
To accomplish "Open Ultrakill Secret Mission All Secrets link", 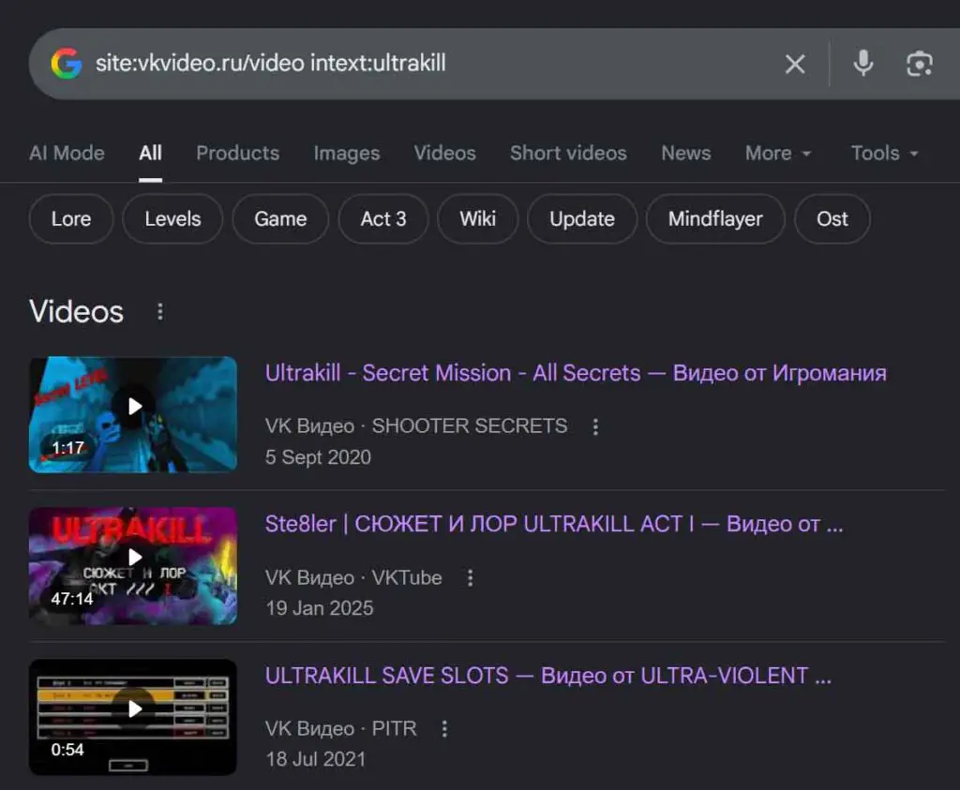I will [x=576, y=373].
